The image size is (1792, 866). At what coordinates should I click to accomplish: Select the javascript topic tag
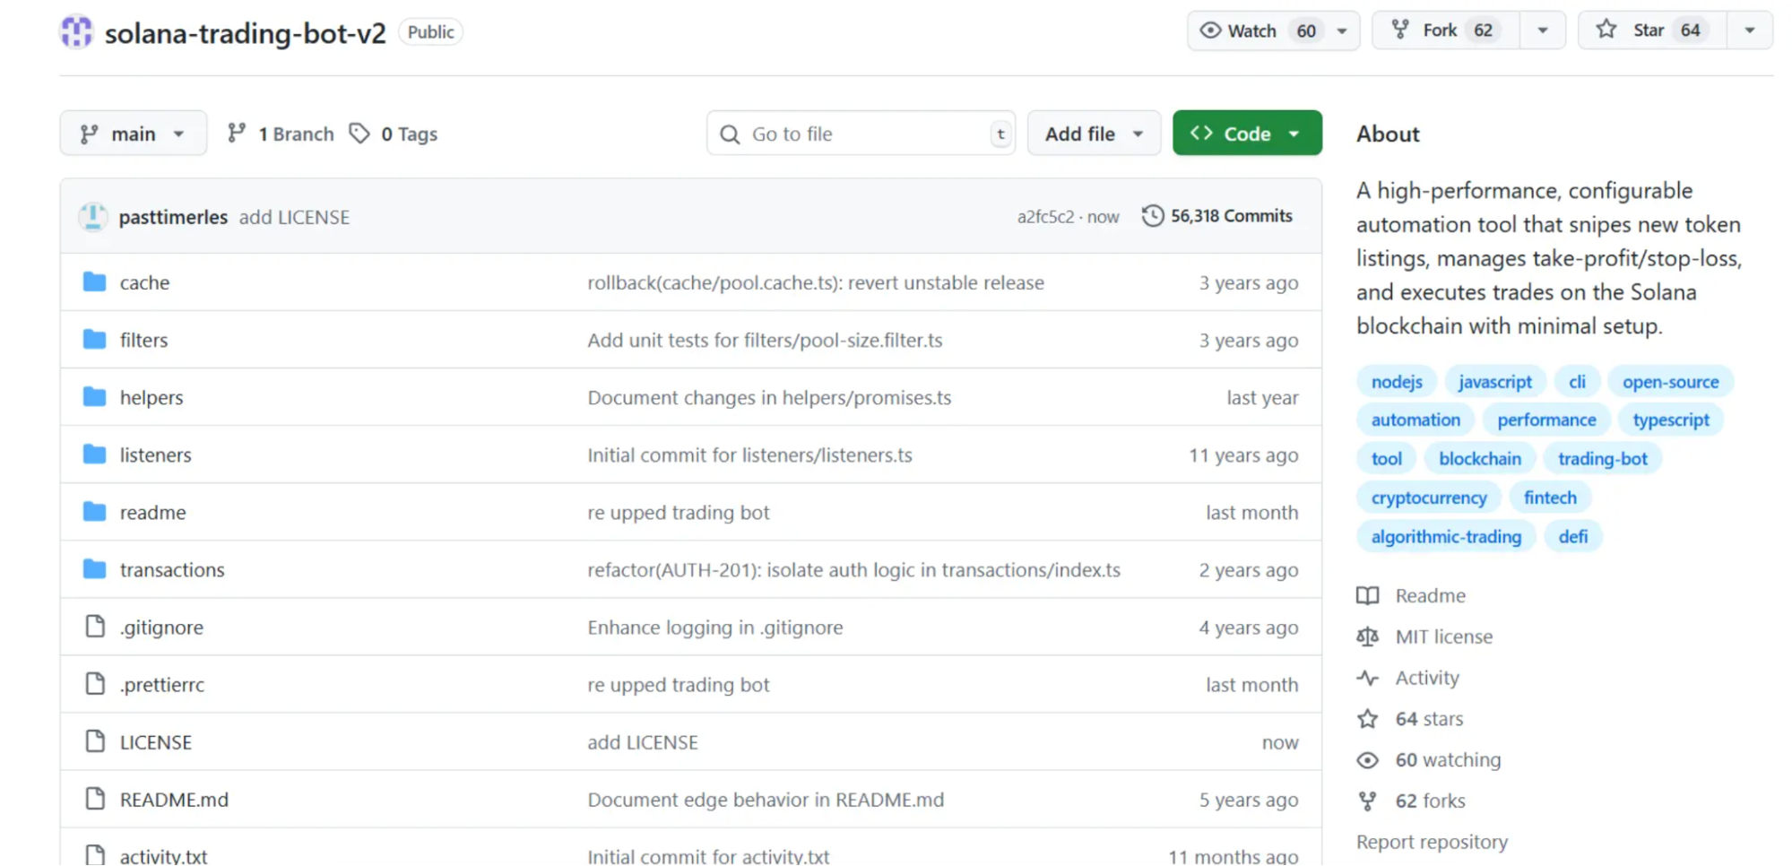(1495, 382)
